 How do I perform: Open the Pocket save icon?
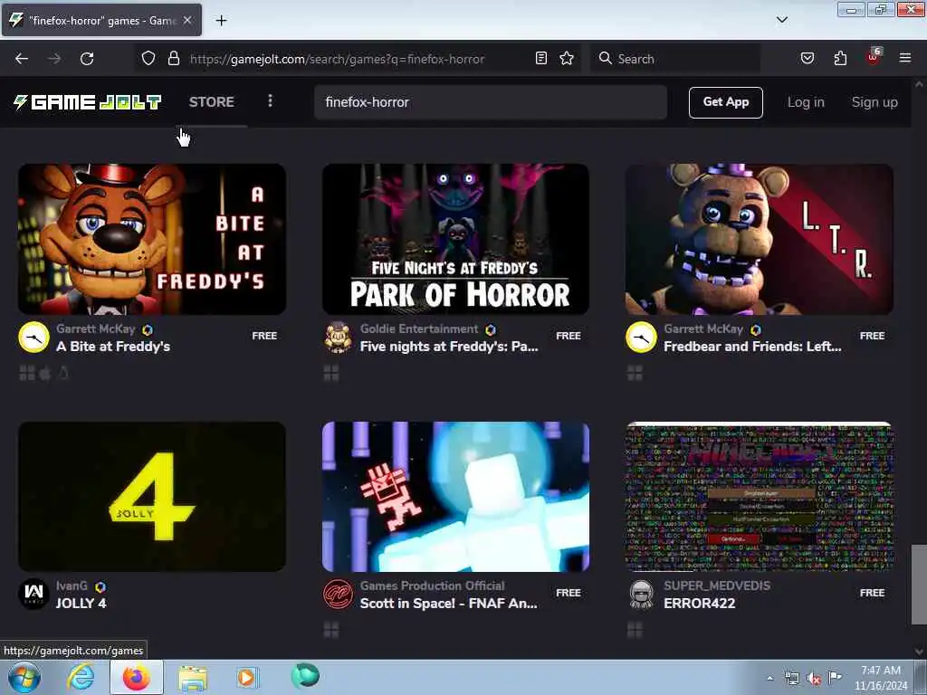808,58
